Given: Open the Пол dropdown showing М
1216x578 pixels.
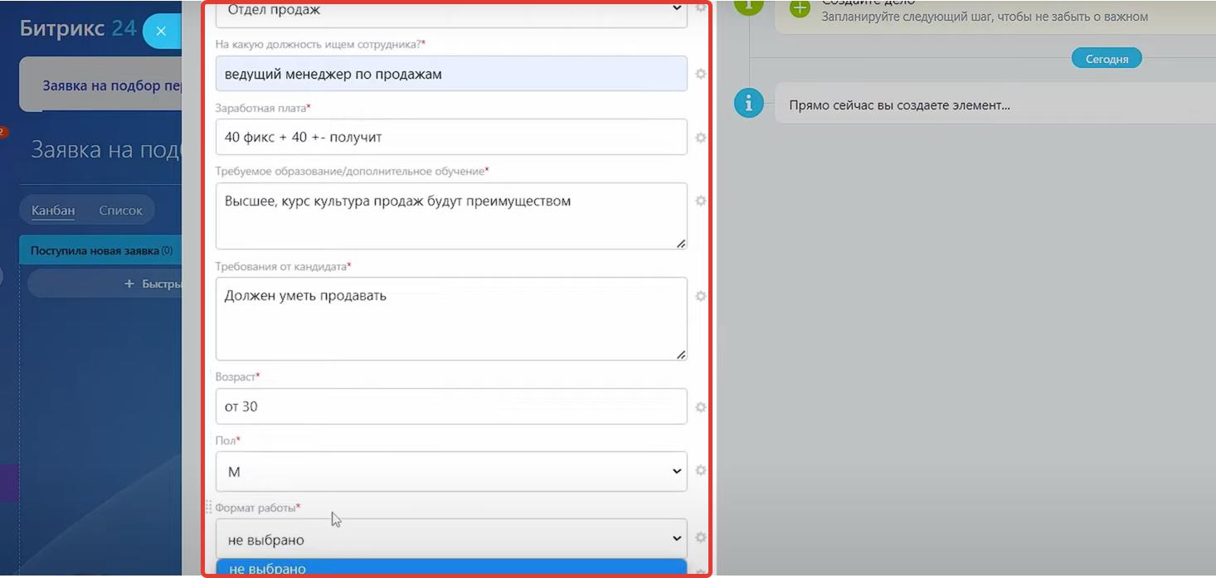Looking at the screenshot, I should (x=450, y=471).
